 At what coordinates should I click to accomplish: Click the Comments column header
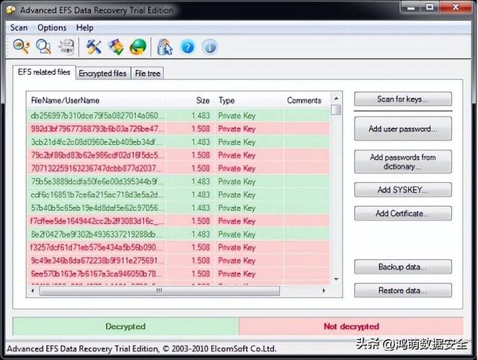pyautogui.click(x=306, y=100)
